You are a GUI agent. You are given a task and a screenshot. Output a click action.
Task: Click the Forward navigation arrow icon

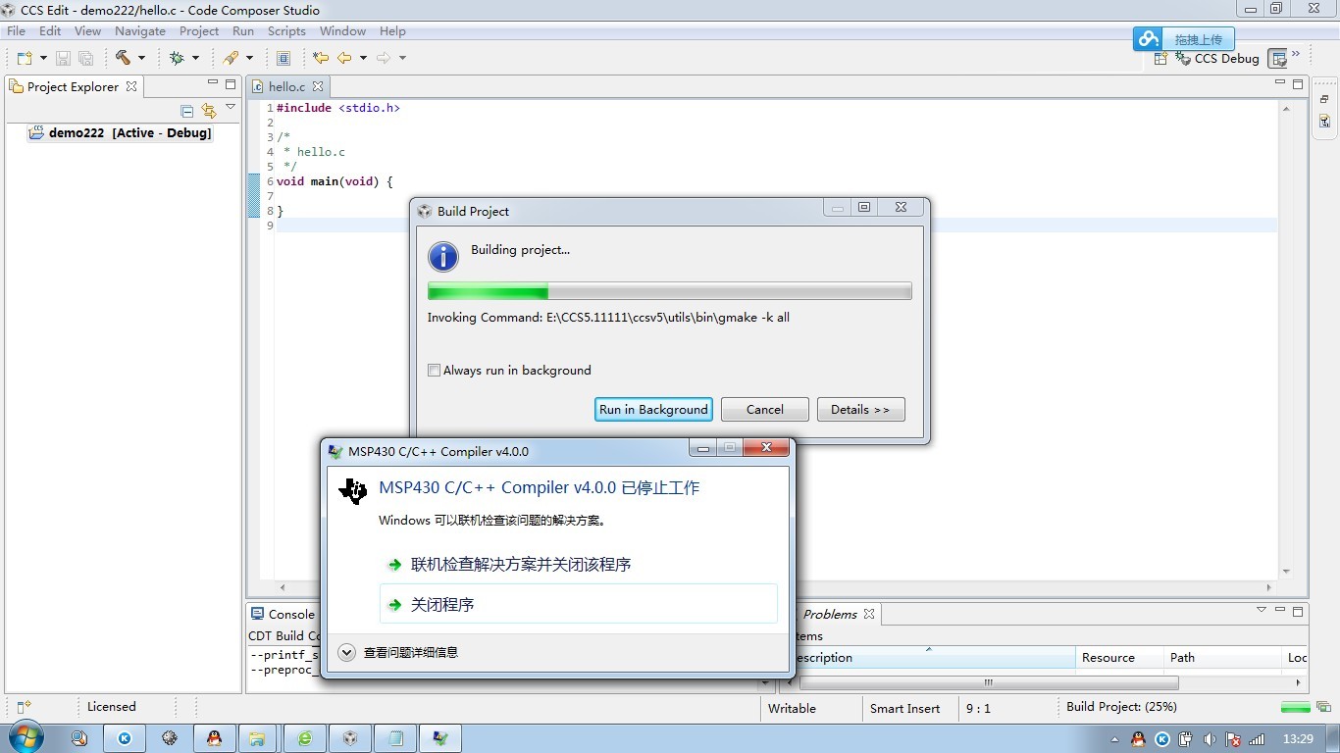click(x=384, y=58)
